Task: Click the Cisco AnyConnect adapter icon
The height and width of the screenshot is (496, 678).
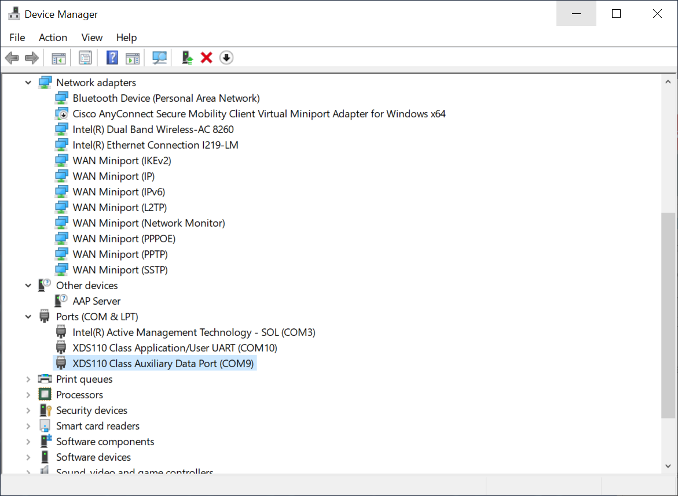Action: coord(61,114)
